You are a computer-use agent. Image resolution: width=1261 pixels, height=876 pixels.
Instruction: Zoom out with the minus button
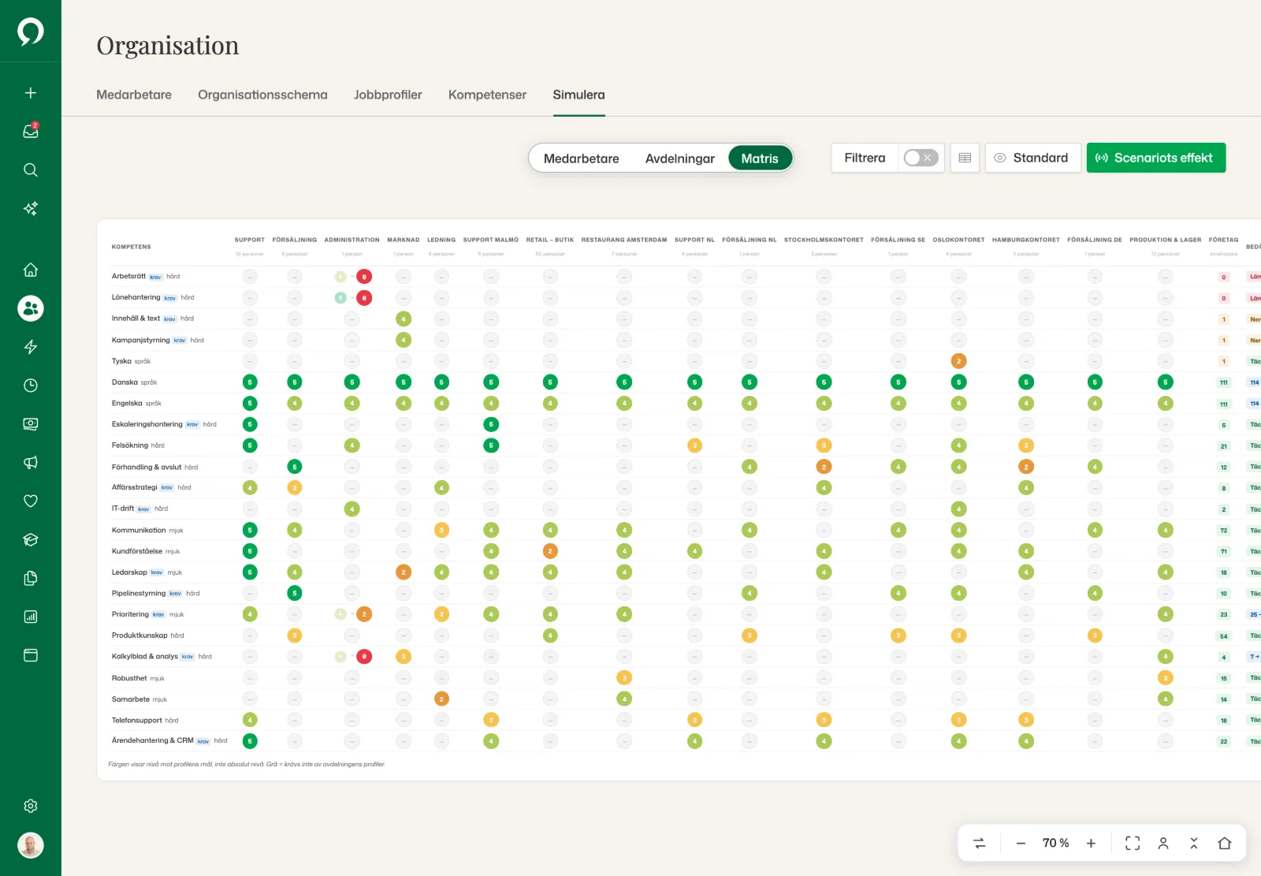1021,843
